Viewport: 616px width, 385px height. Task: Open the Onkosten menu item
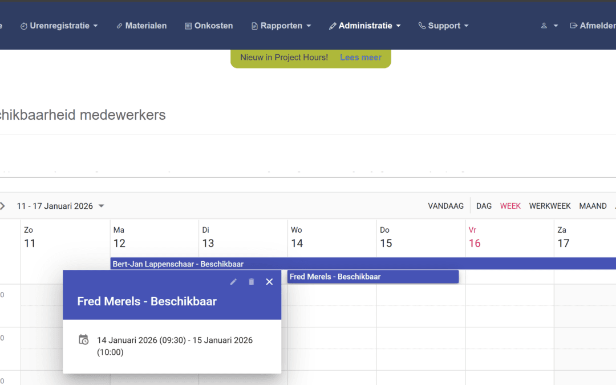[209, 25]
